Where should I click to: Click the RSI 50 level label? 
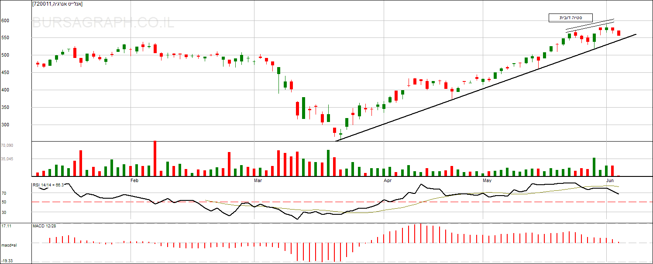pos(3,202)
